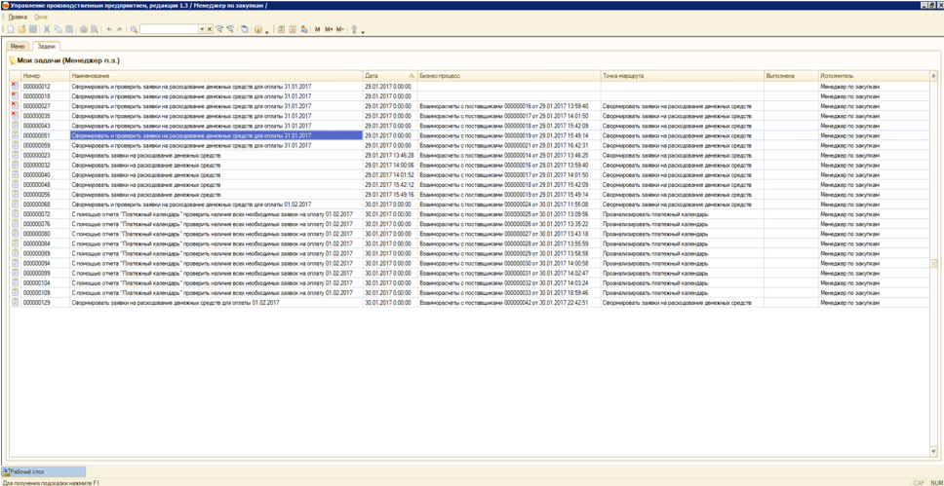Screen dimensions: 944x486
Task: Click status icon of task 000000129
Action: coord(15,303)
